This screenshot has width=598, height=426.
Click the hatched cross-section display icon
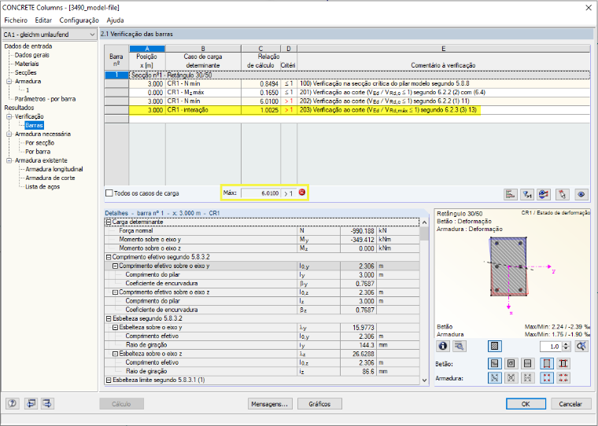[494, 346]
